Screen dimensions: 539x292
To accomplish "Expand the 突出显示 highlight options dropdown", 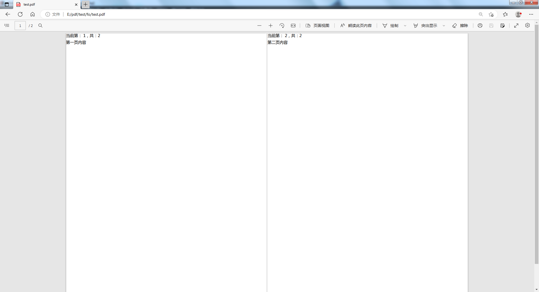I will pos(444,26).
